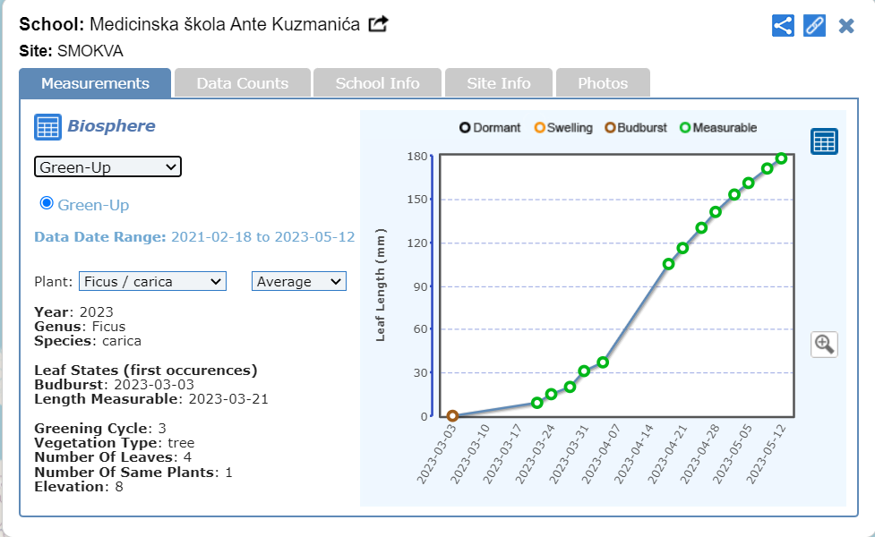Open the Average dropdown
This screenshot has height=537, width=875.
[299, 282]
